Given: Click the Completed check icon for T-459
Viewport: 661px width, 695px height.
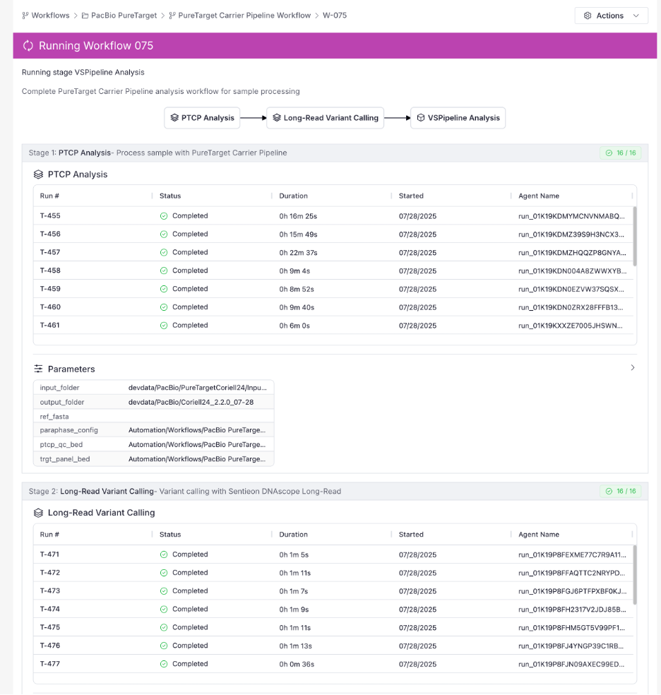Looking at the screenshot, I should click(x=164, y=289).
